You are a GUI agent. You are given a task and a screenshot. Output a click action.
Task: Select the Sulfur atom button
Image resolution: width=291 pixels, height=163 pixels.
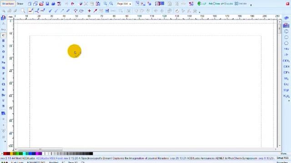click(3, 79)
